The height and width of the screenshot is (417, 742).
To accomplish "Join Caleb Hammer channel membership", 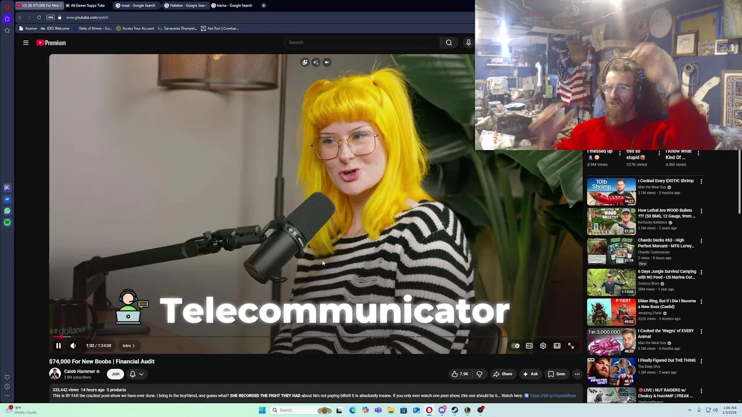I will [x=115, y=374].
